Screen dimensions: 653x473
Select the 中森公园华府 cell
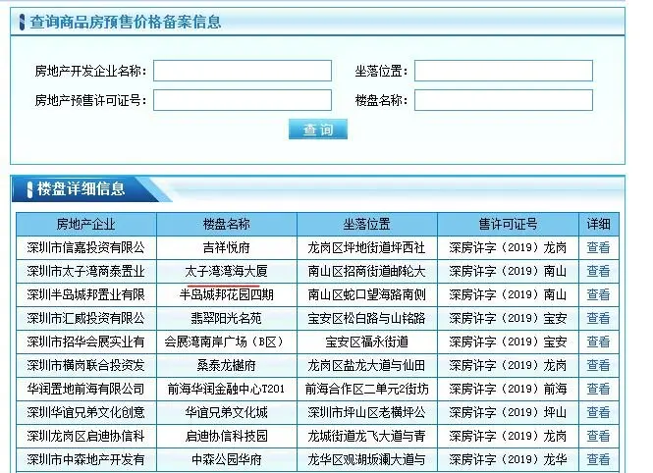[227, 459]
